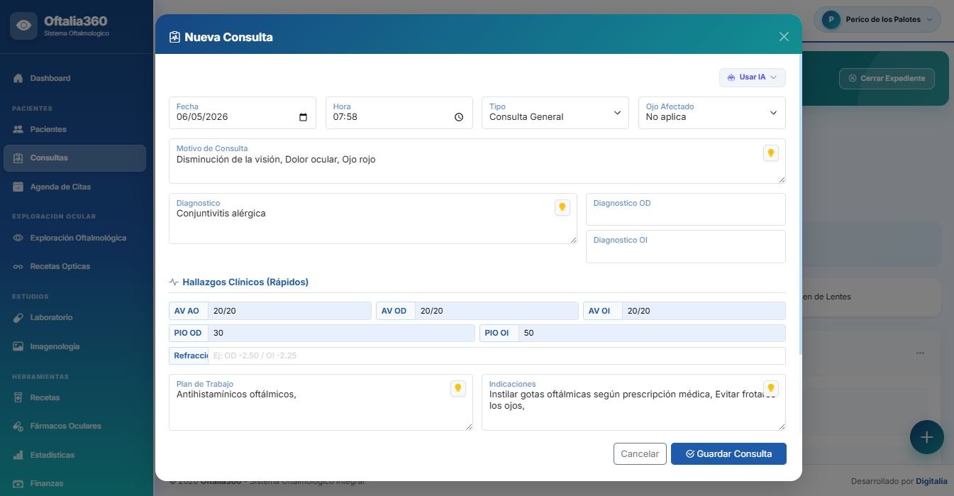This screenshot has width=954, height=496.
Task: Click the Nueva Consulta clipboard icon
Action: tap(174, 37)
